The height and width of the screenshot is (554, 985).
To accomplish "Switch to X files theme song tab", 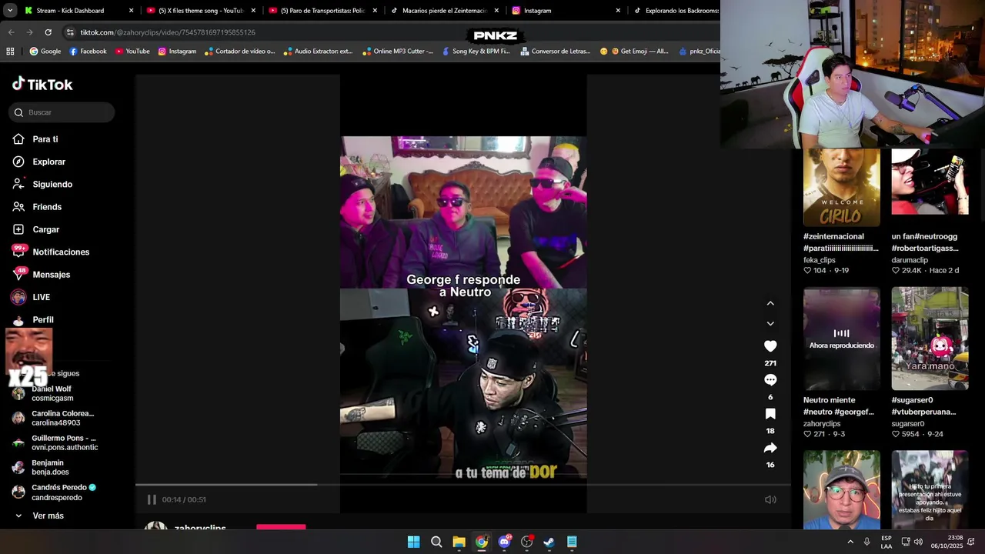I will [x=200, y=11].
